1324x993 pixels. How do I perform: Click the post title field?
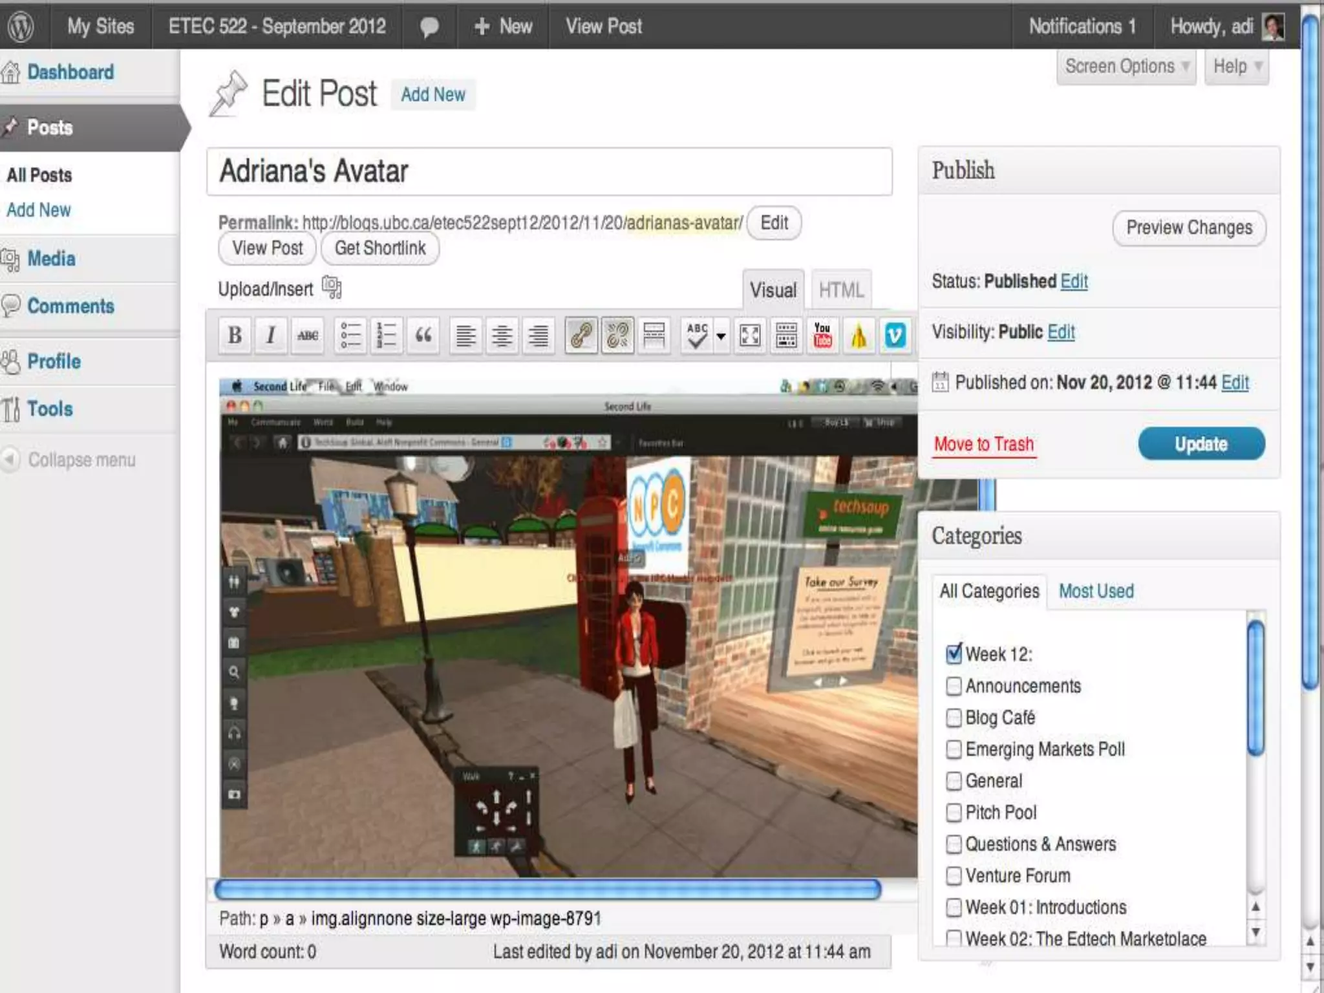click(x=550, y=171)
